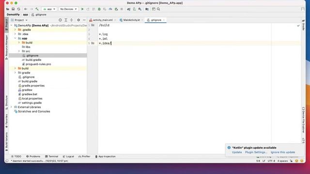Close the .gitignore editor tab
Screen dimensions: 310x174
click(x=164, y=20)
